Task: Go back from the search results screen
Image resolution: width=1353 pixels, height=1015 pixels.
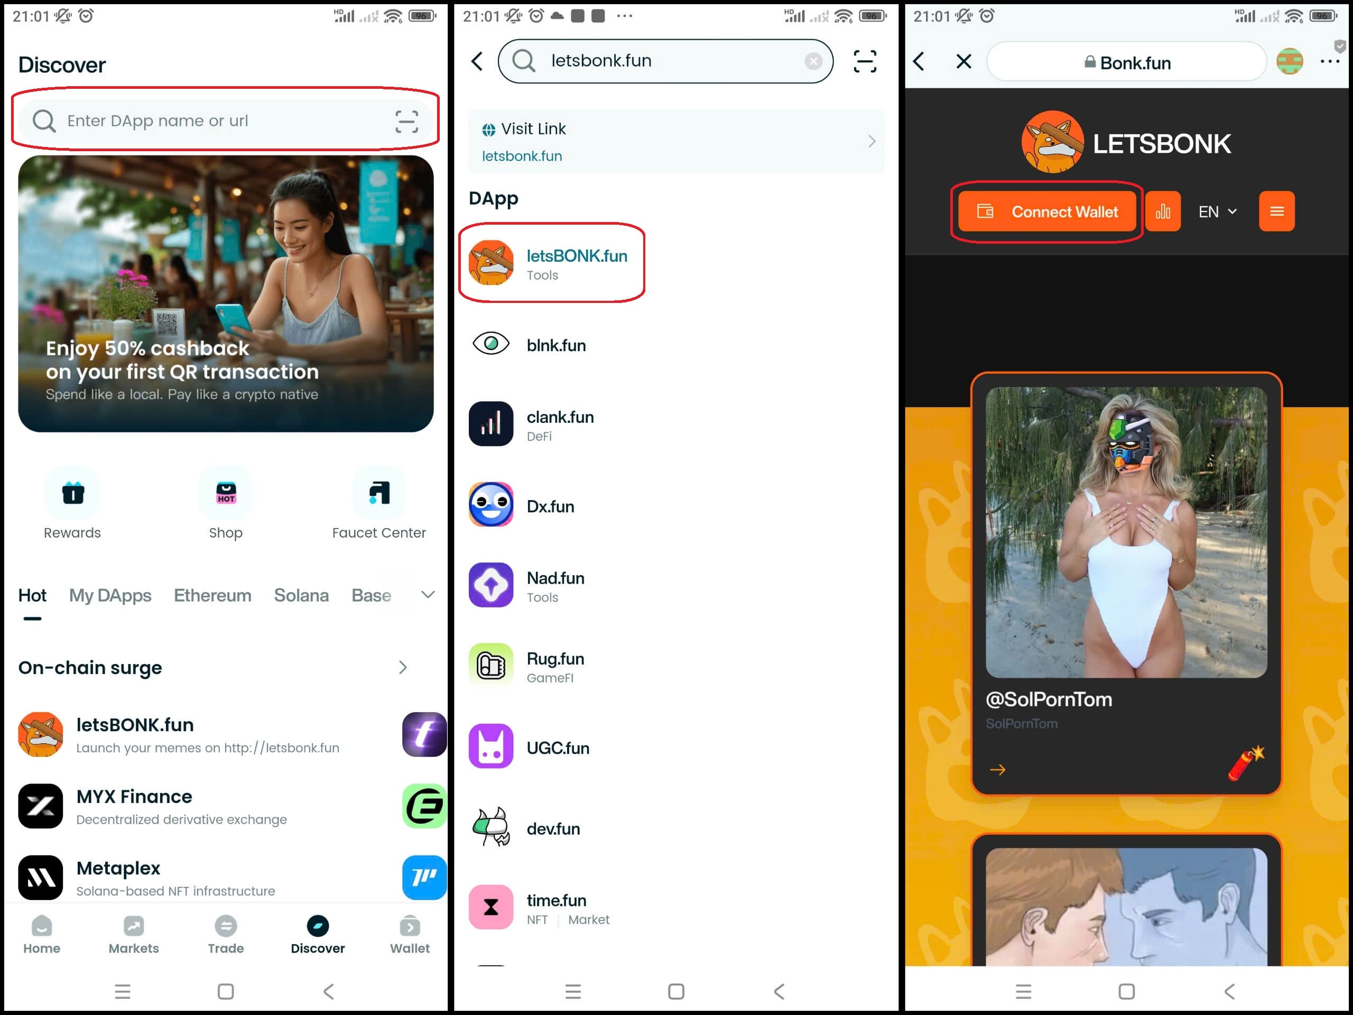Action: [477, 61]
